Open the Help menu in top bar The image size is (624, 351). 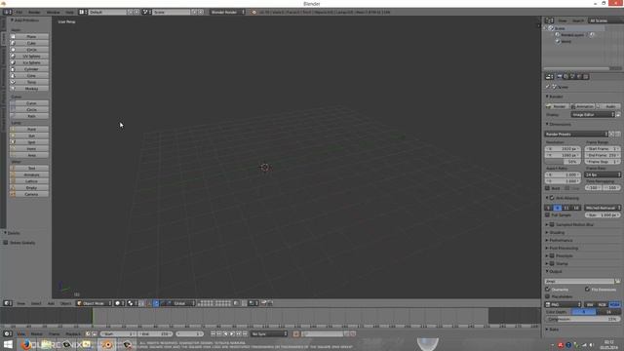pos(69,12)
